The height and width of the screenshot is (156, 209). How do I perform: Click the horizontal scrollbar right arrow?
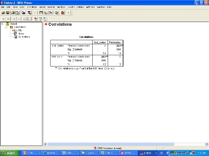click(207, 144)
